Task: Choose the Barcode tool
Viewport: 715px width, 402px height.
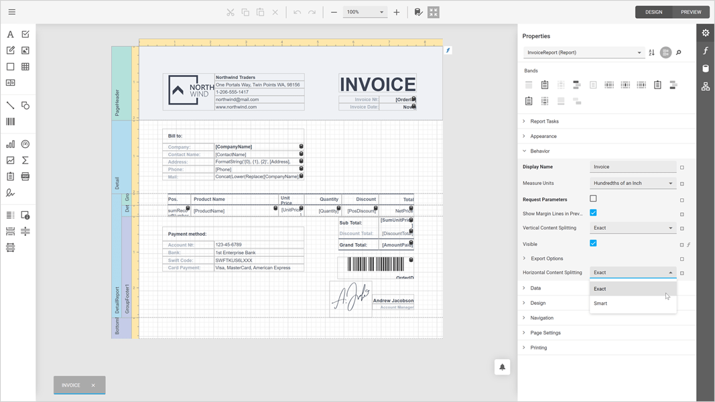Action: coord(10,121)
